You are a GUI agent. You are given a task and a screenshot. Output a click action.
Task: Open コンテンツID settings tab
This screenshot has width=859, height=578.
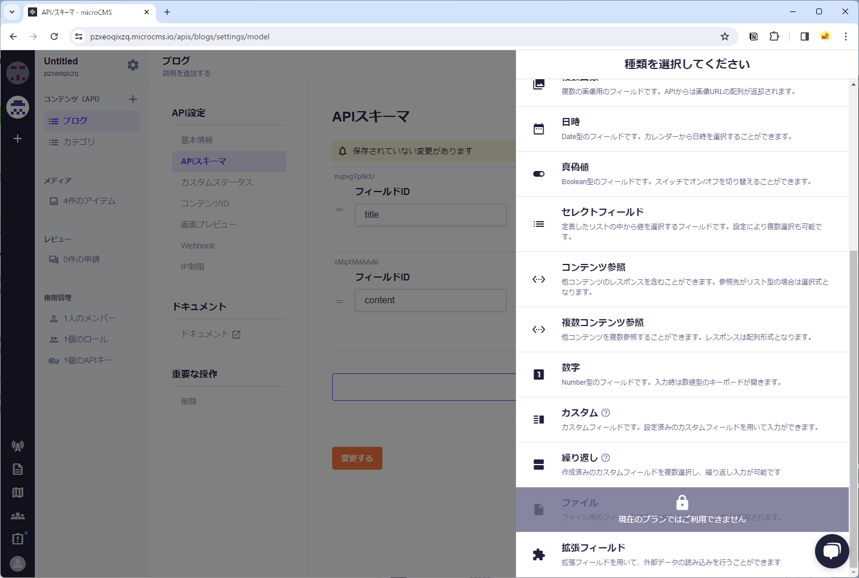tap(229, 203)
